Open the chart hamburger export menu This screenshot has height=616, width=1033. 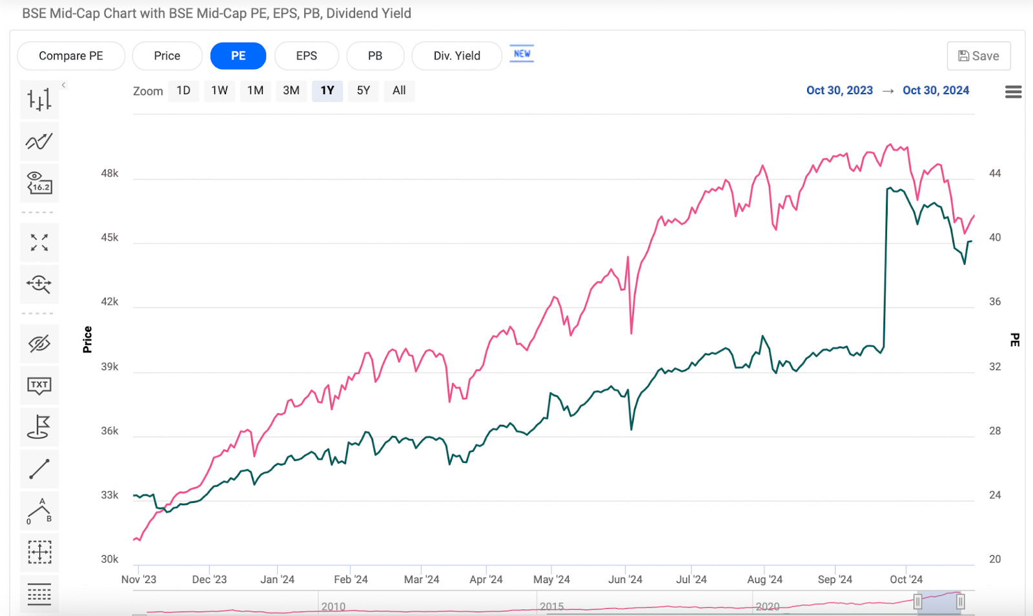pos(1014,92)
